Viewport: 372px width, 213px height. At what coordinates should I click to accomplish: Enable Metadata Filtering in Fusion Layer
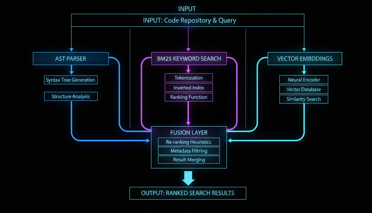[x=189, y=151]
